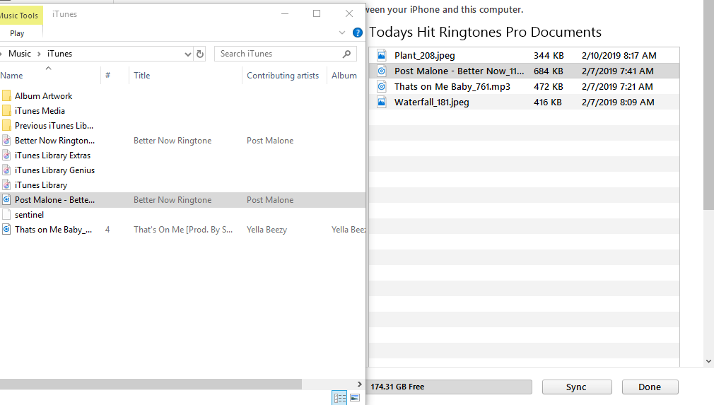Click the Plant_208.jpeg image icon
This screenshot has width=714, height=405.
coord(382,56)
